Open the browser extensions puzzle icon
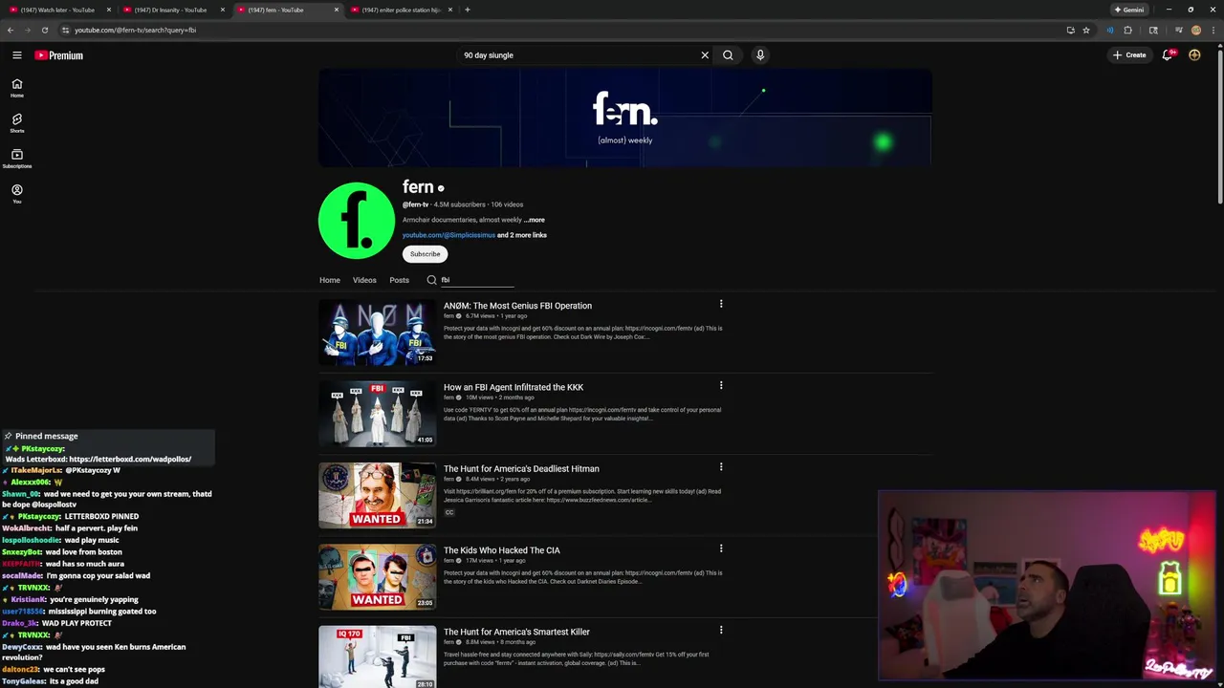This screenshot has height=688, width=1224. coord(1127,30)
